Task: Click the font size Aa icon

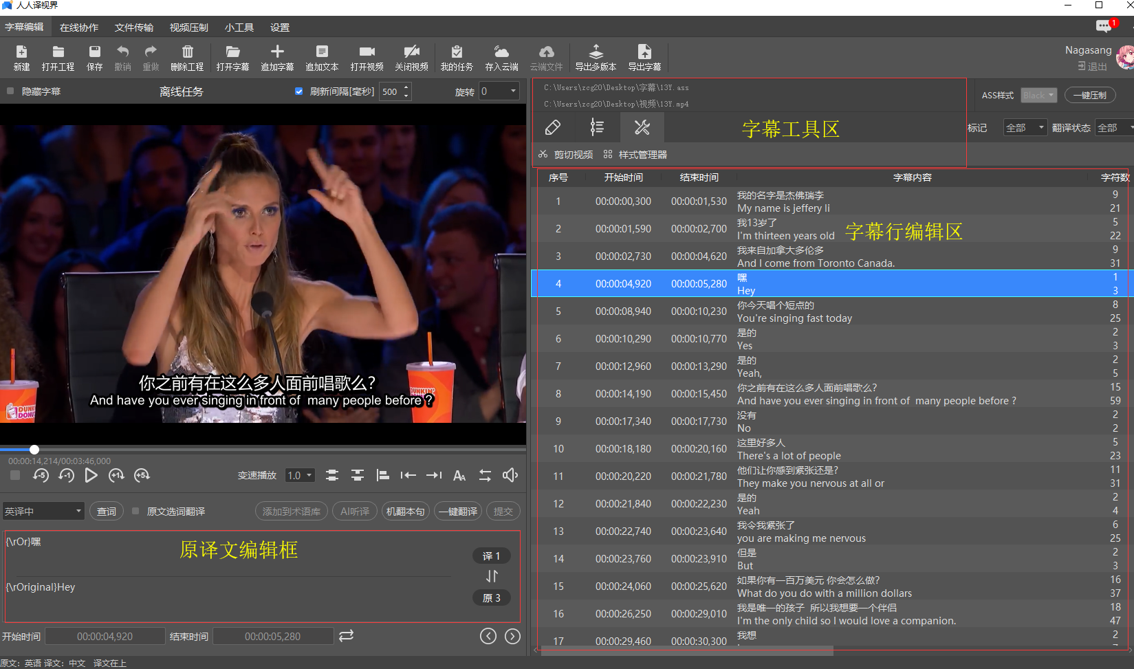Action: (x=459, y=475)
